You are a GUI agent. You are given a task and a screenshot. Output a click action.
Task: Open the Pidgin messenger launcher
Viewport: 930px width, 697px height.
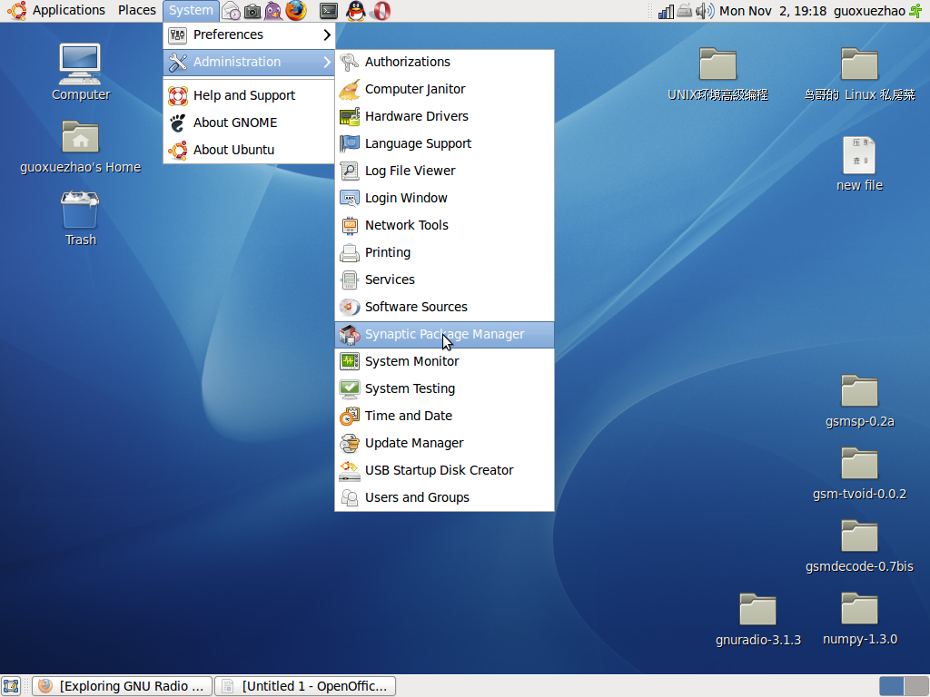click(x=273, y=11)
